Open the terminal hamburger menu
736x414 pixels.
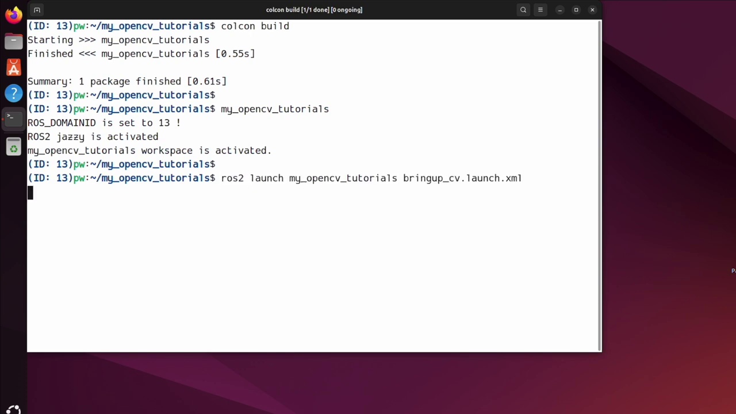click(540, 10)
